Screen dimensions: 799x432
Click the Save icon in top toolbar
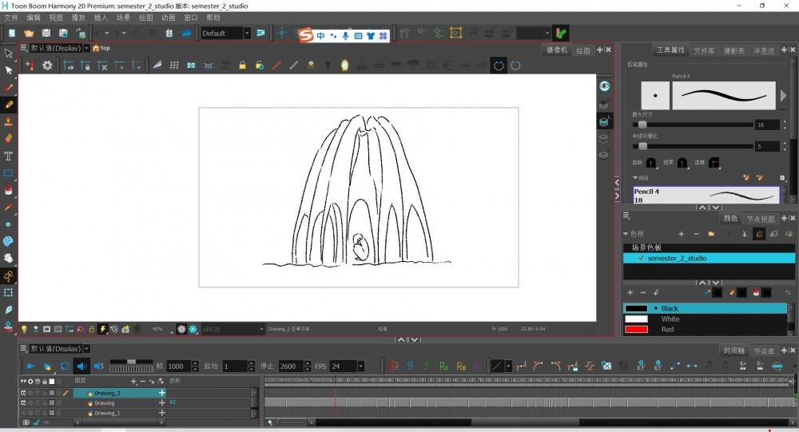(46, 34)
